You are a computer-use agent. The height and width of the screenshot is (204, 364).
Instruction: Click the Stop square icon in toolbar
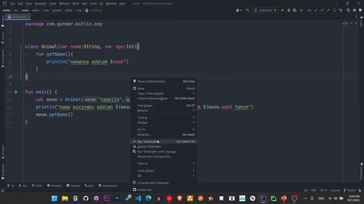(x=301, y=10)
